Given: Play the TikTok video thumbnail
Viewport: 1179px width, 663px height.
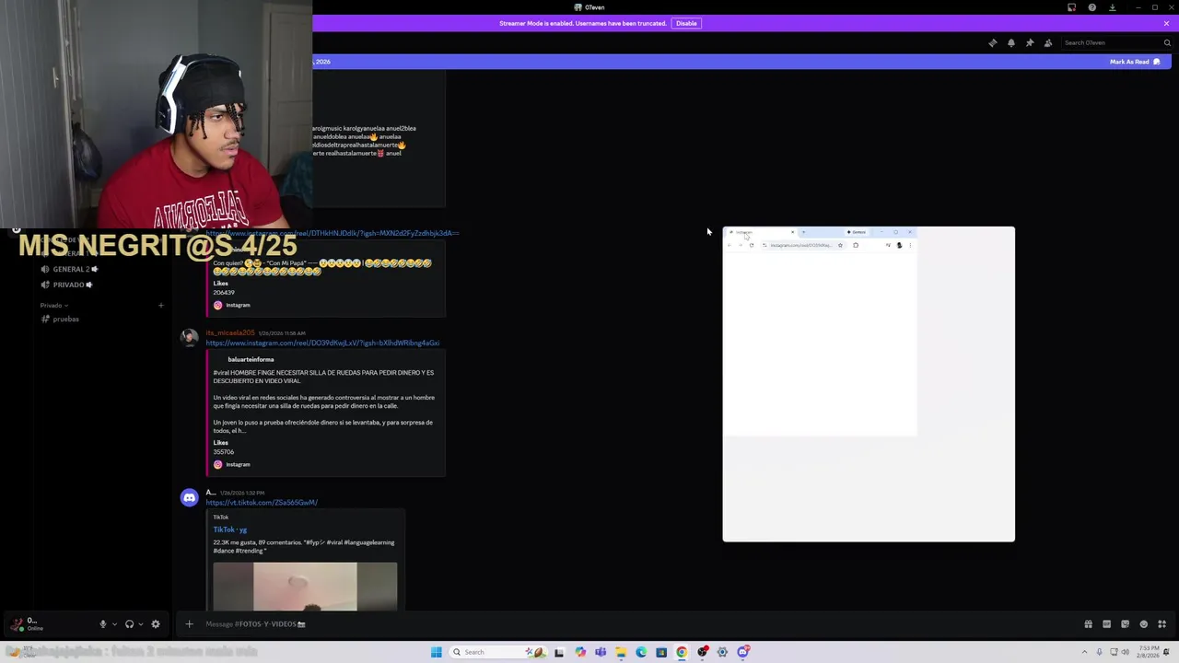Looking at the screenshot, I should 305,587.
